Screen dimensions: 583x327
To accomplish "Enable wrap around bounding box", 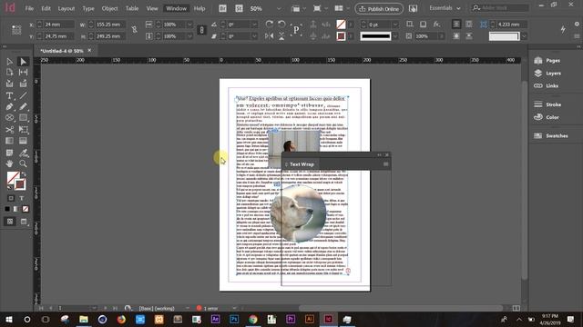I will pyautogui.click(x=469, y=25).
